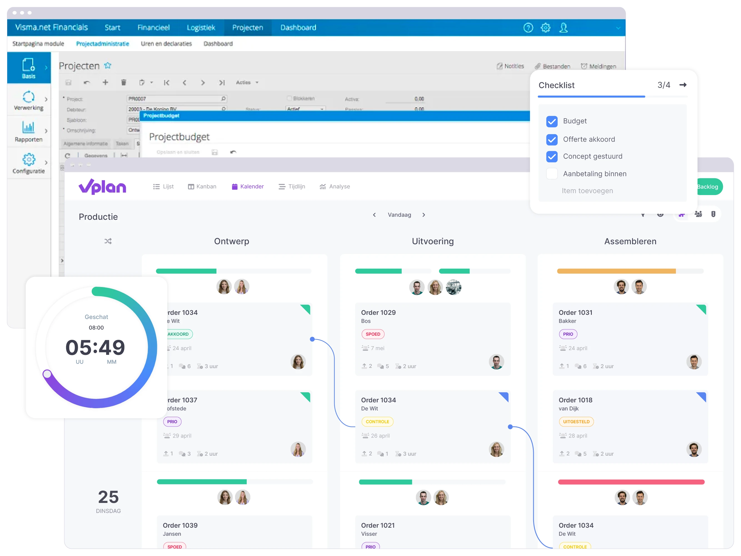Image resolution: width=741 pixels, height=556 pixels.
Task: Open settings gear in Visma top bar
Action: [545, 28]
